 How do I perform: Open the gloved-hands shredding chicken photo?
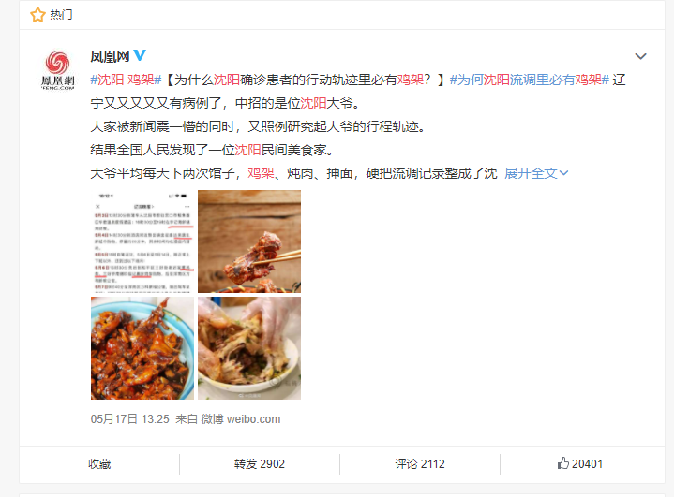pos(249,348)
